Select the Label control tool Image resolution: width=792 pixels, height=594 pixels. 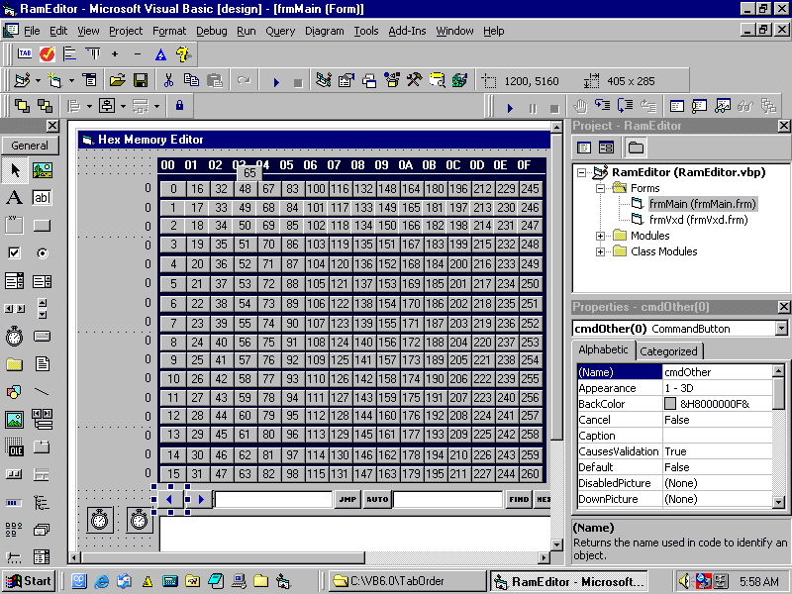pyautogui.click(x=15, y=197)
